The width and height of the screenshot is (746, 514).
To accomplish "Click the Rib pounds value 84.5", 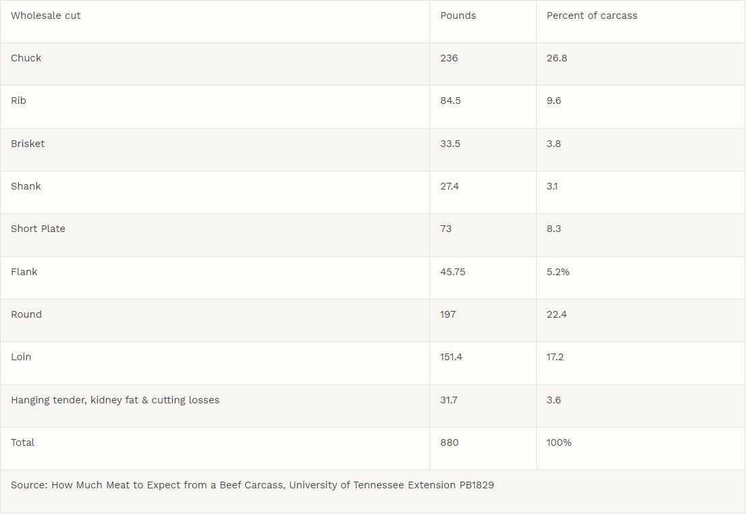I will 450,101.
